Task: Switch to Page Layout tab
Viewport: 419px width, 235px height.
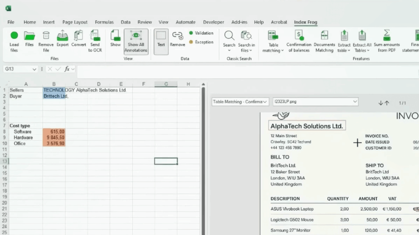Action: (75, 22)
